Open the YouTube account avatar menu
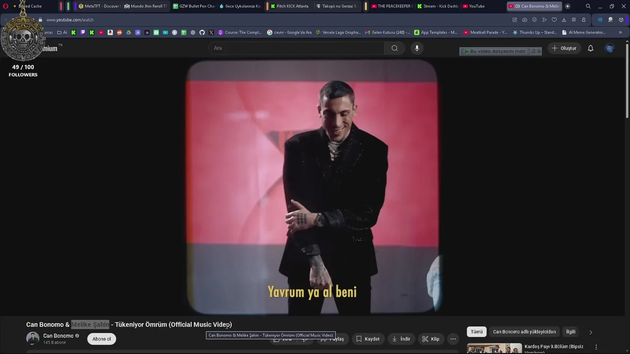 click(610, 48)
